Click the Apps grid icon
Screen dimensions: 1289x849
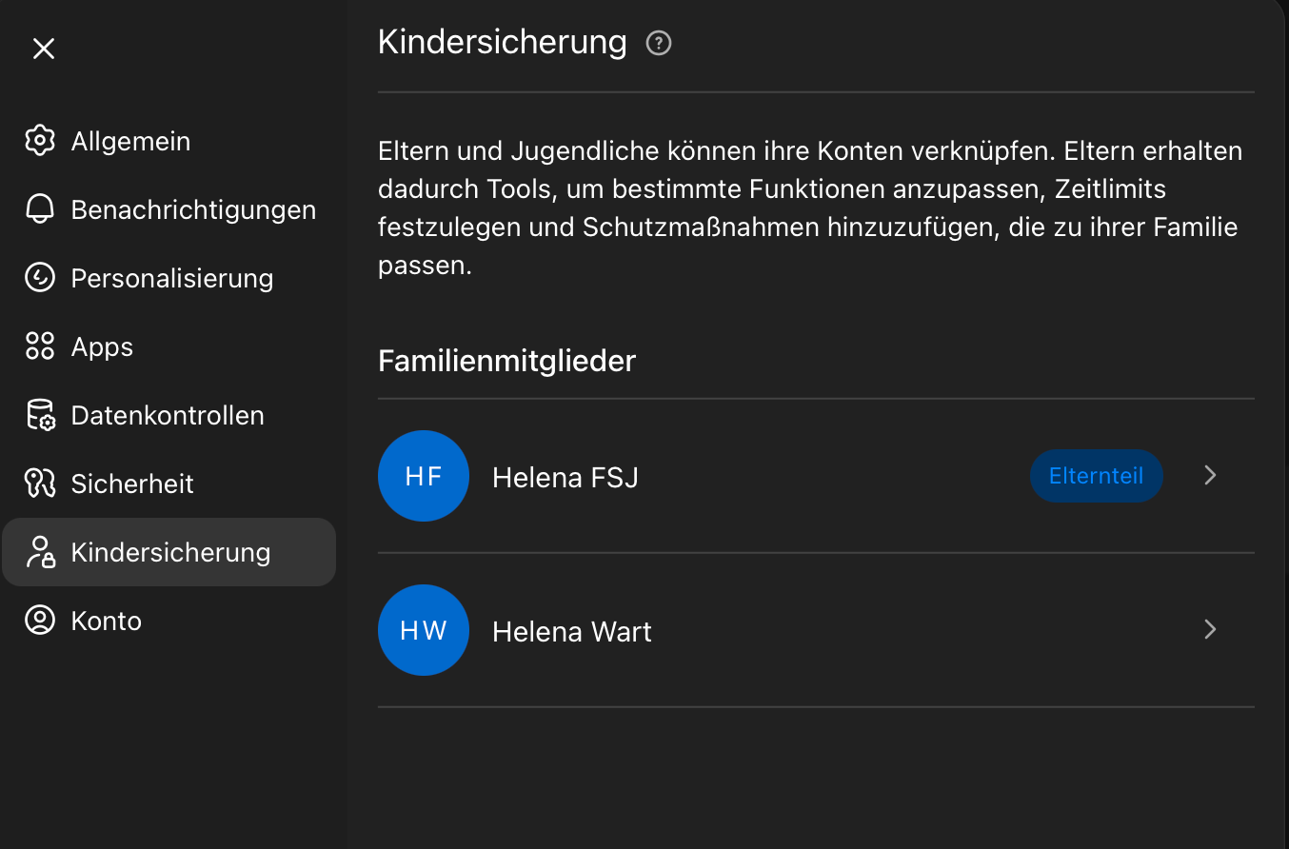tap(40, 346)
